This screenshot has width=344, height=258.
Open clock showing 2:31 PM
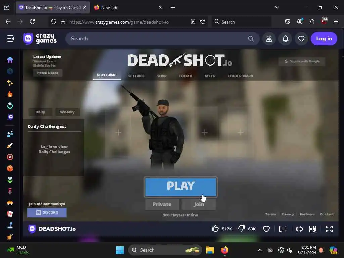tap(306, 250)
